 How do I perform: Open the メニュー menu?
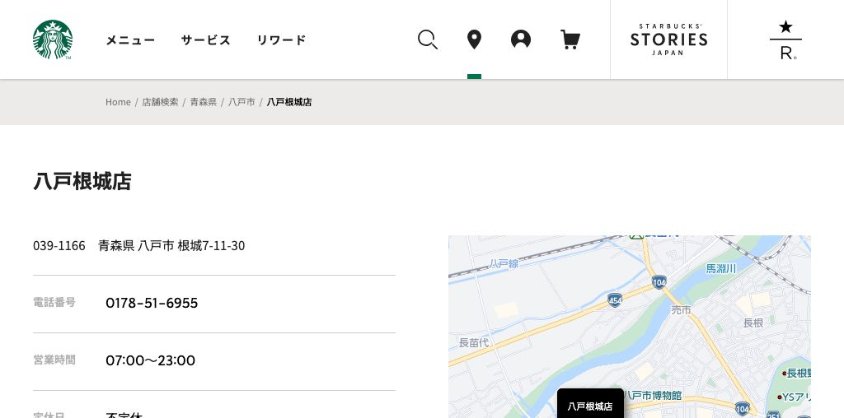[130, 39]
